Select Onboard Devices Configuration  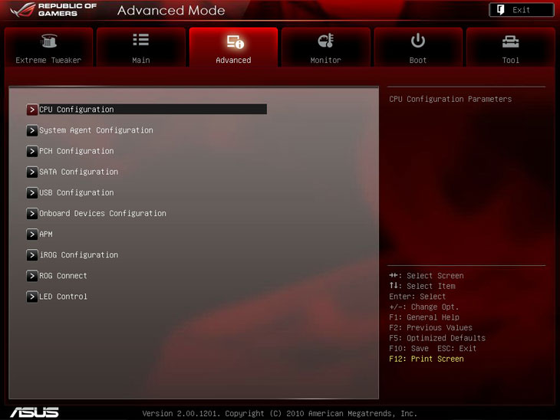pyautogui.click(x=102, y=213)
